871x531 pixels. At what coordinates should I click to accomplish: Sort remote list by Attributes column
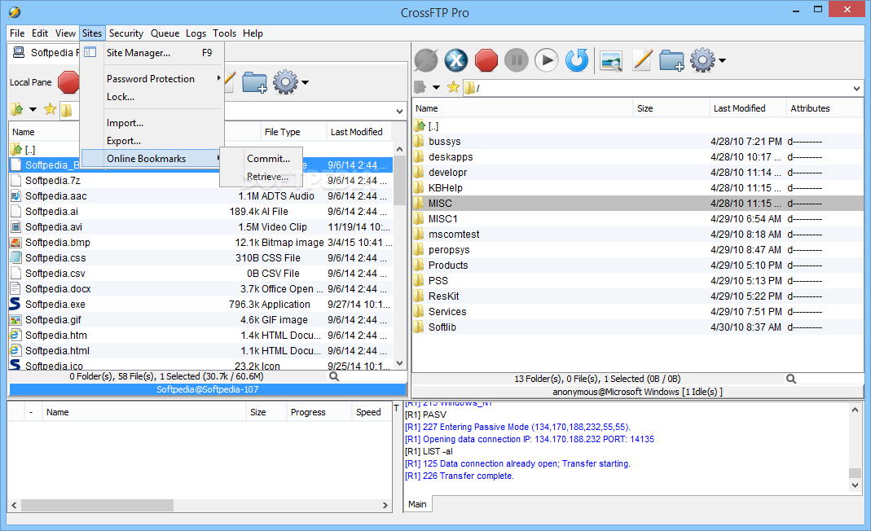click(x=825, y=108)
